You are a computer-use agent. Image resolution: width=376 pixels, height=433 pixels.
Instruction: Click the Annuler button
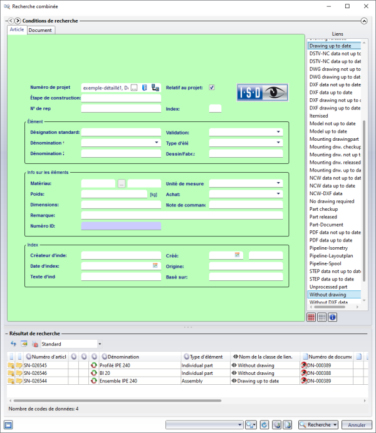[357, 425]
